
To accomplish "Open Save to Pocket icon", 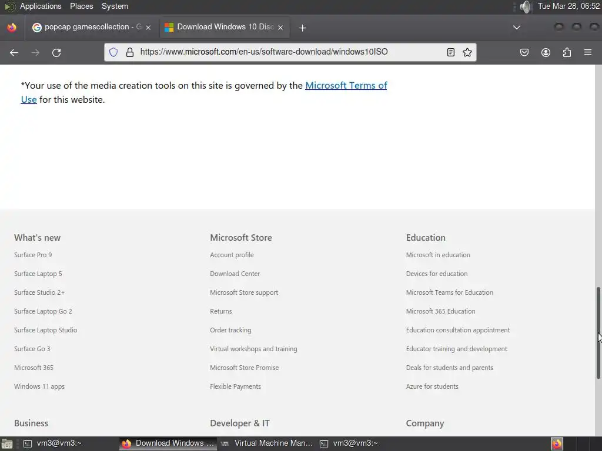I will pyautogui.click(x=524, y=52).
